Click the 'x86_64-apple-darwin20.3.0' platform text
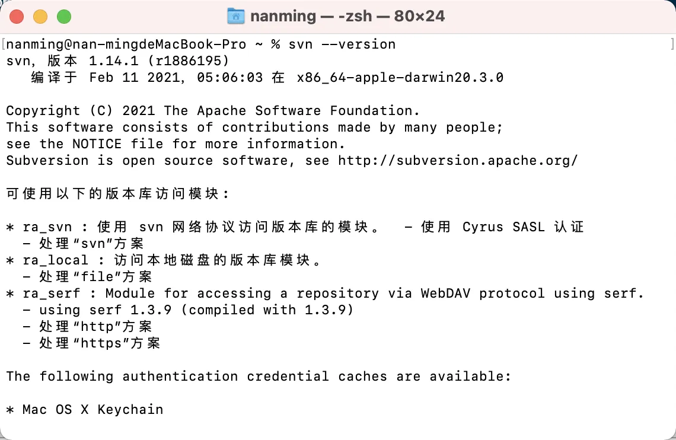 tap(400, 78)
